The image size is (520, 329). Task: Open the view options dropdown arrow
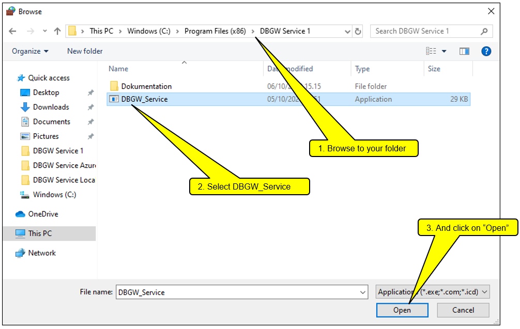pyautogui.click(x=444, y=51)
